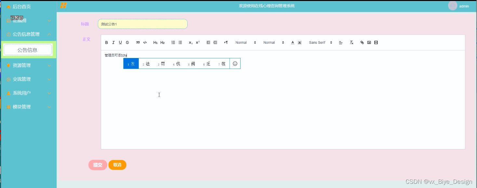This screenshot has height=188, width=477.
Task: Apply Heading 2 style
Action: pos(163,42)
